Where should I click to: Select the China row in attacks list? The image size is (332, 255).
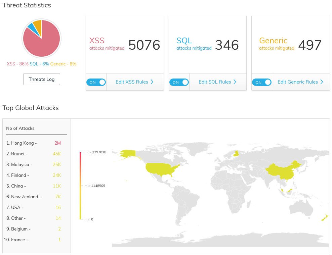[x=34, y=186]
